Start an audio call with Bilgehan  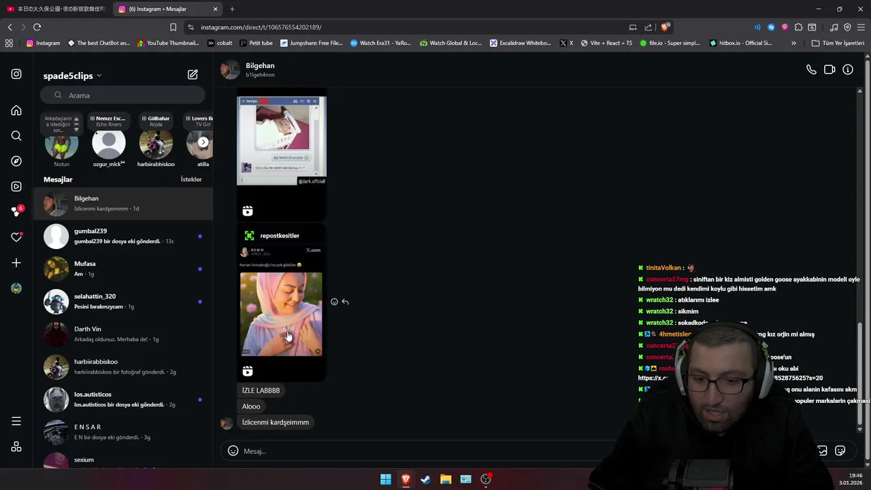[x=811, y=69]
